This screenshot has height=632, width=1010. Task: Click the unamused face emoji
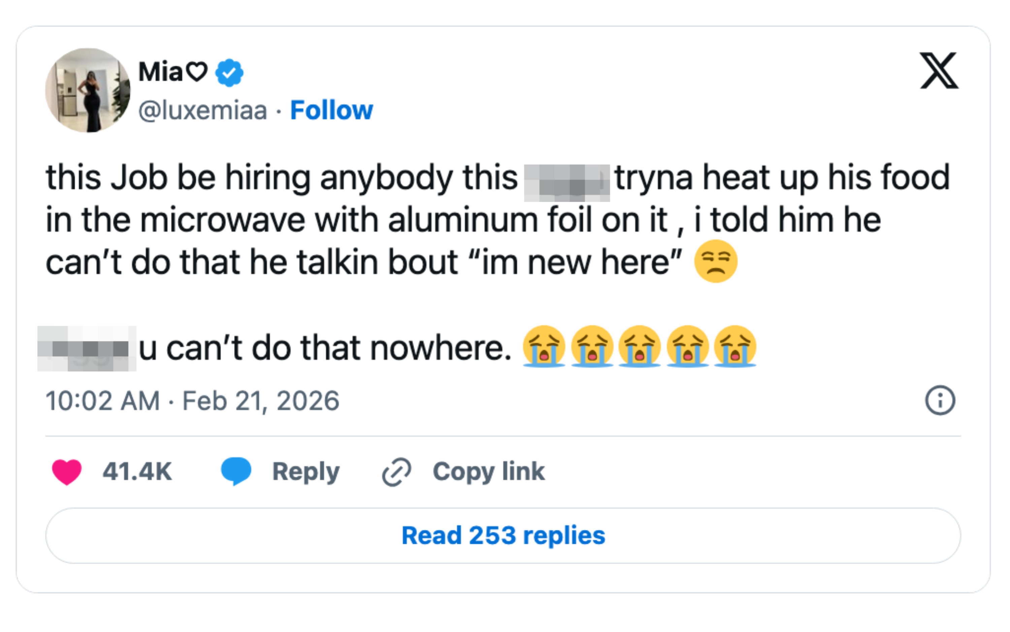pyautogui.click(x=715, y=262)
